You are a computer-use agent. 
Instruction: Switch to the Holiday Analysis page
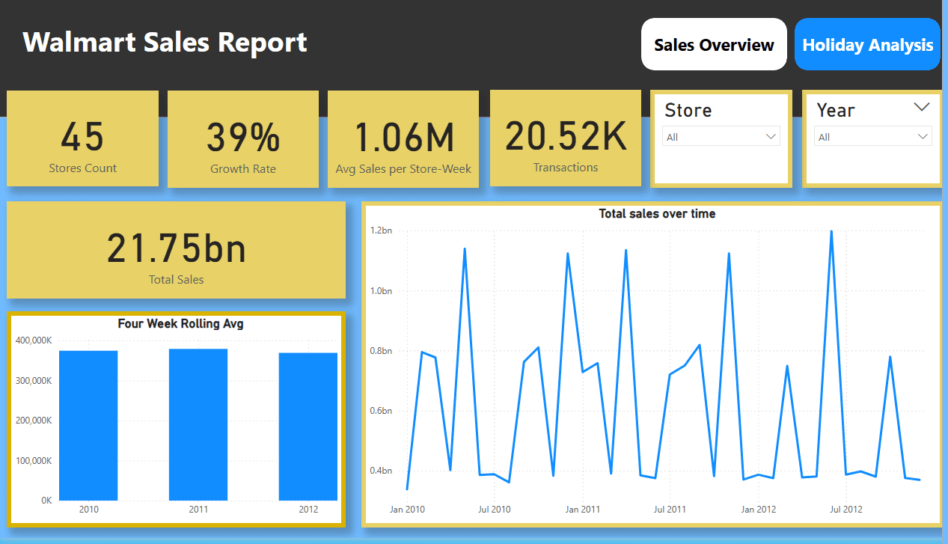click(867, 44)
